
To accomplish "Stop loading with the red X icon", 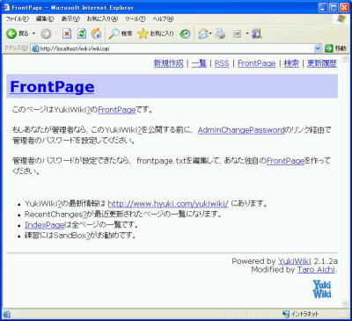I will pyautogui.click(x=67, y=33).
